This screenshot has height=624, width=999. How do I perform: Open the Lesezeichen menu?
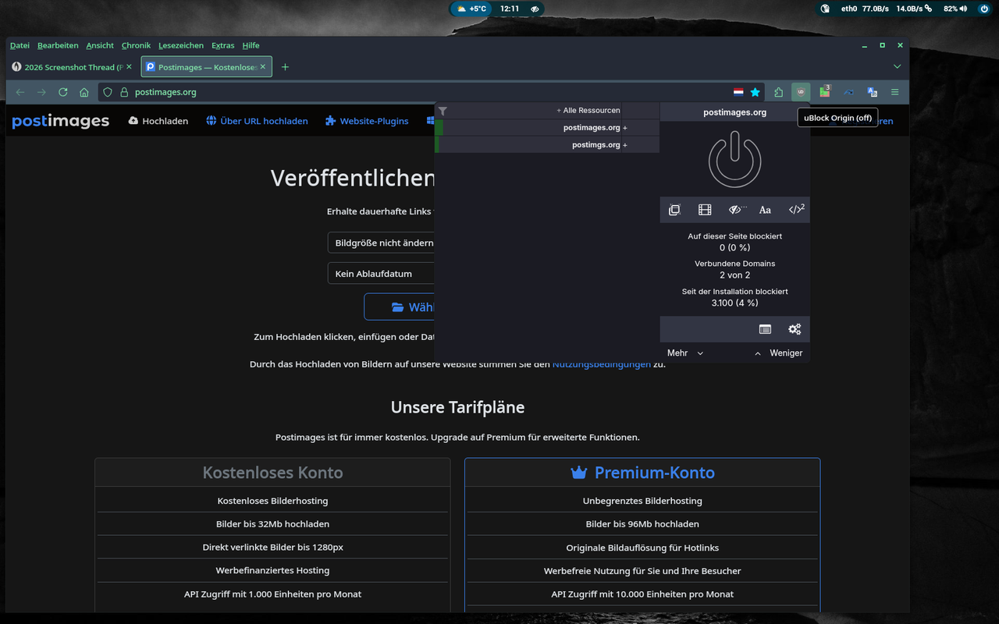pos(181,45)
